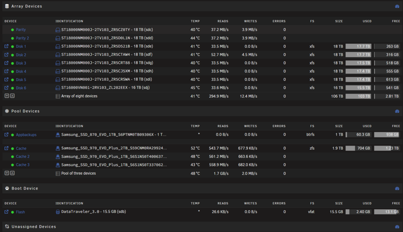Click the drive icon for Parity sdc

pyautogui.click(x=58, y=30)
